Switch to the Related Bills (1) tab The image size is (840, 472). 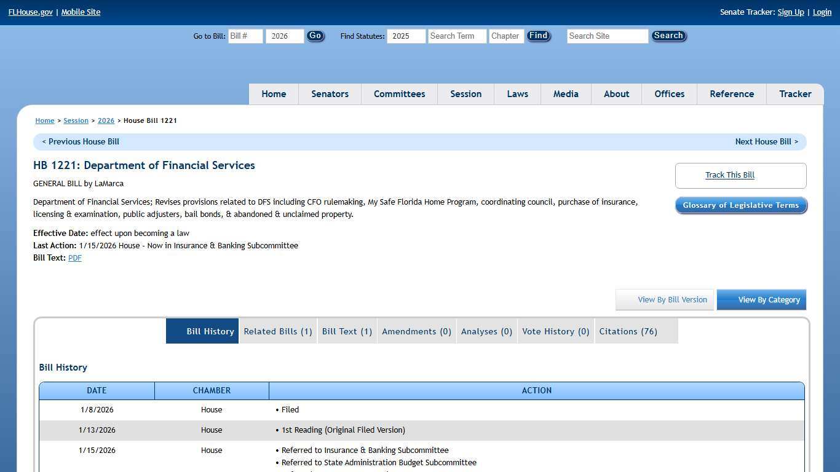point(278,331)
